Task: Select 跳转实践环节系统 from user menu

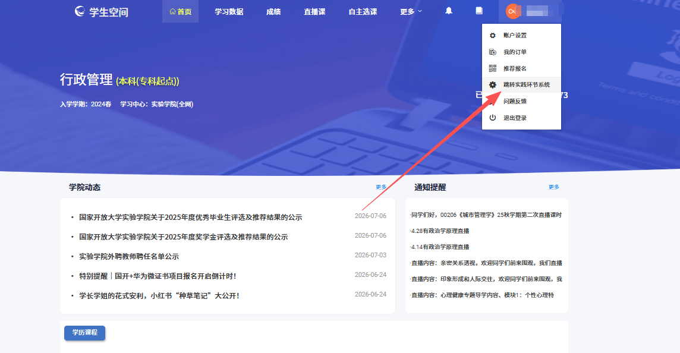Action: click(x=521, y=85)
